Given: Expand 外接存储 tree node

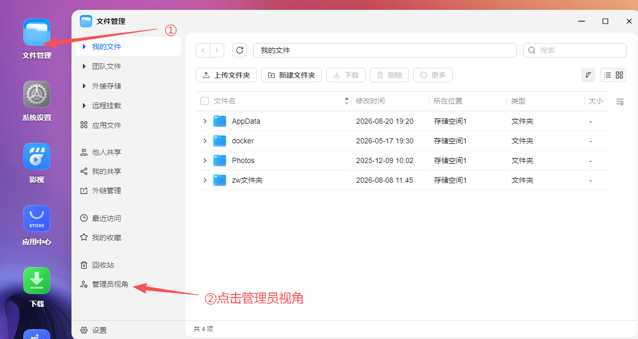Looking at the screenshot, I should click(x=84, y=86).
